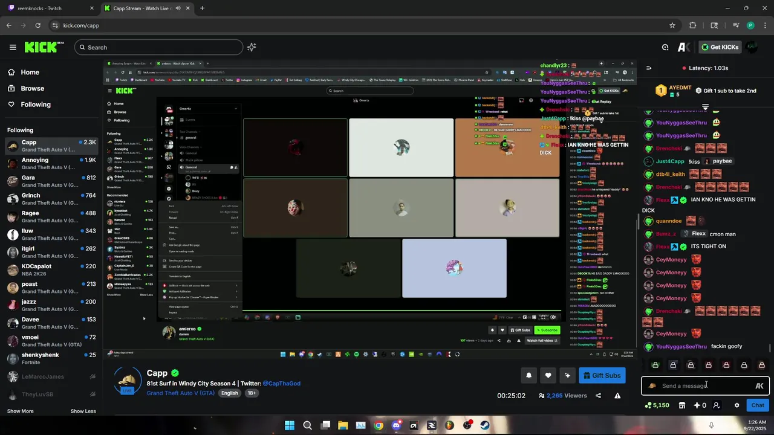This screenshot has height=435, width=774.
Task: Click the blue Gift Subs button
Action: (602, 375)
